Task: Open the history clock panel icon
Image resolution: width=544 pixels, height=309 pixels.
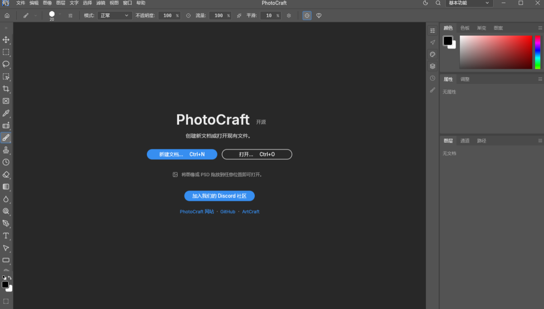Action: point(432,78)
